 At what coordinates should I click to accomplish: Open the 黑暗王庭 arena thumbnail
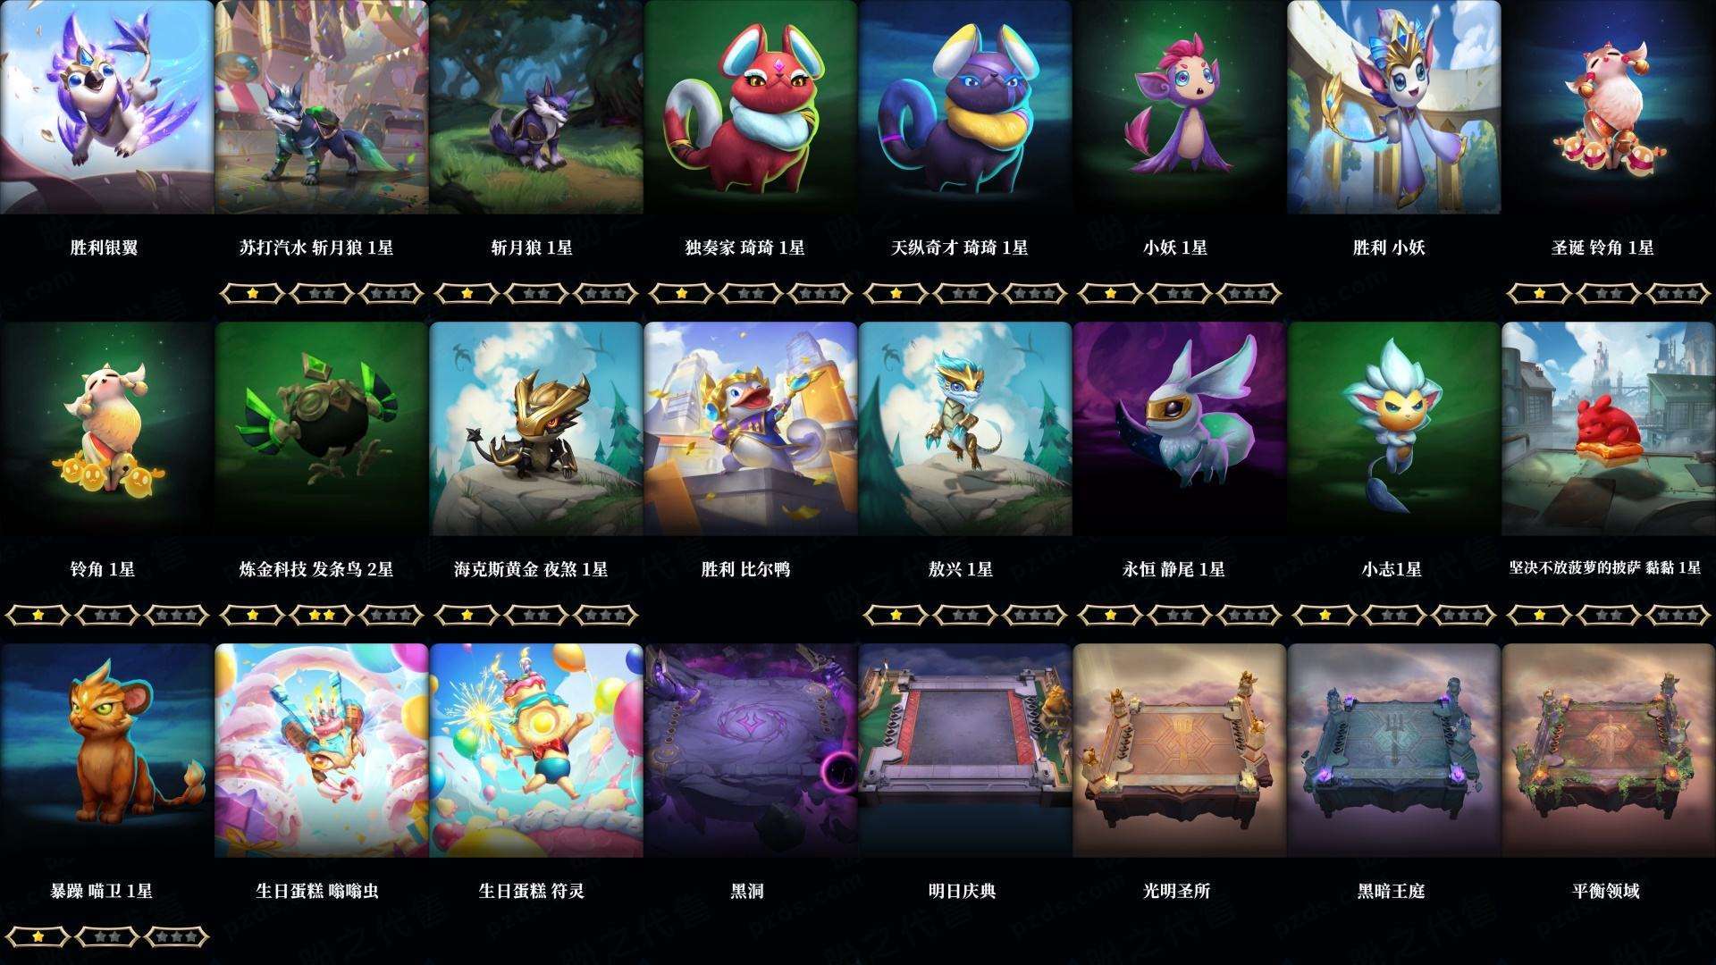(x=1394, y=751)
